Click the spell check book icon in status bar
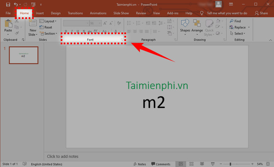This screenshot has width=274, height=167. click(24, 164)
